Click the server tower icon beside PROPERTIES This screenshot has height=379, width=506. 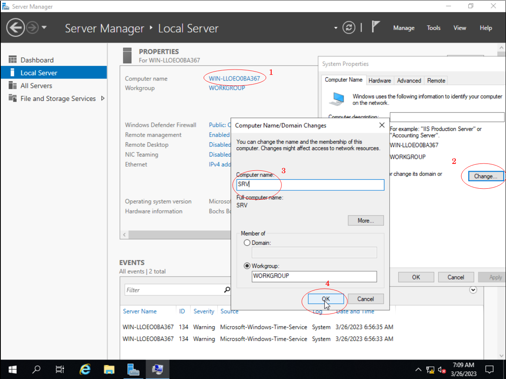pyautogui.click(x=127, y=55)
